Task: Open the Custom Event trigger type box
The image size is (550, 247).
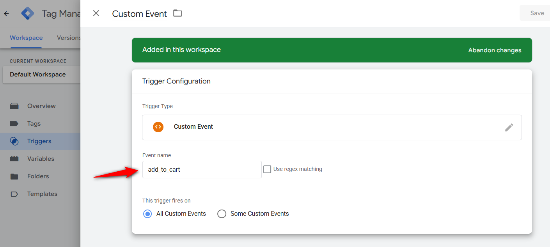Action: [x=332, y=127]
